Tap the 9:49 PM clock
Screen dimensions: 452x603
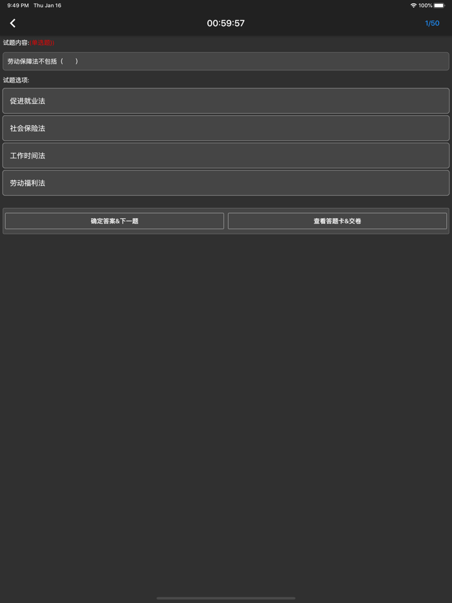(x=18, y=5)
